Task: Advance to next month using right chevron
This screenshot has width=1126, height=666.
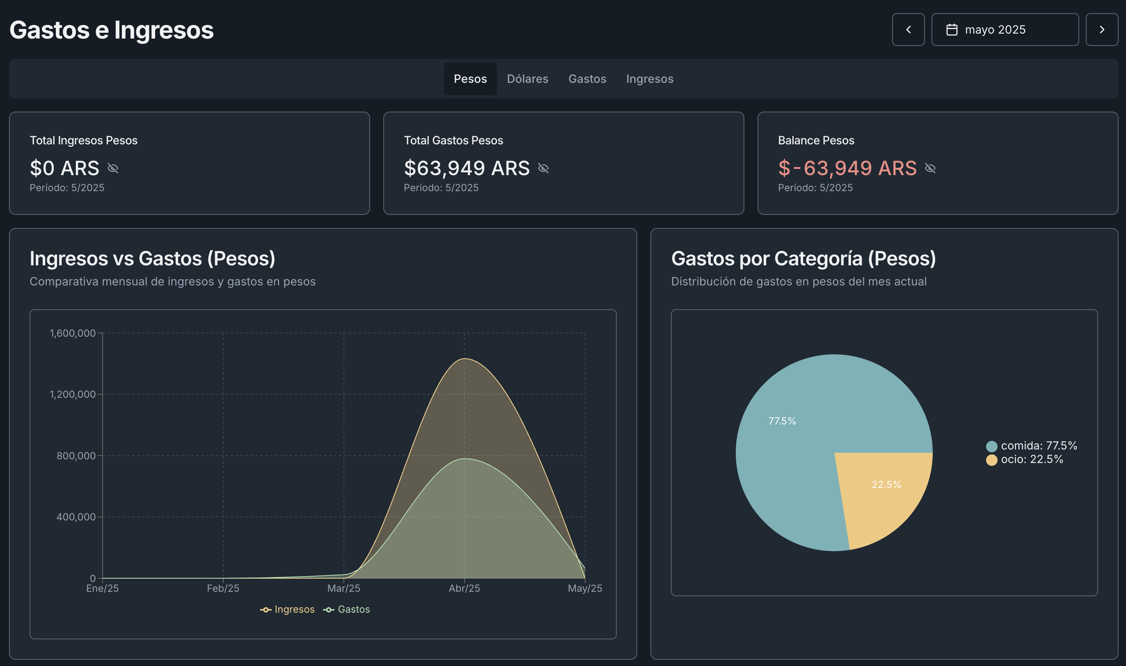Action: pyautogui.click(x=1102, y=30)
